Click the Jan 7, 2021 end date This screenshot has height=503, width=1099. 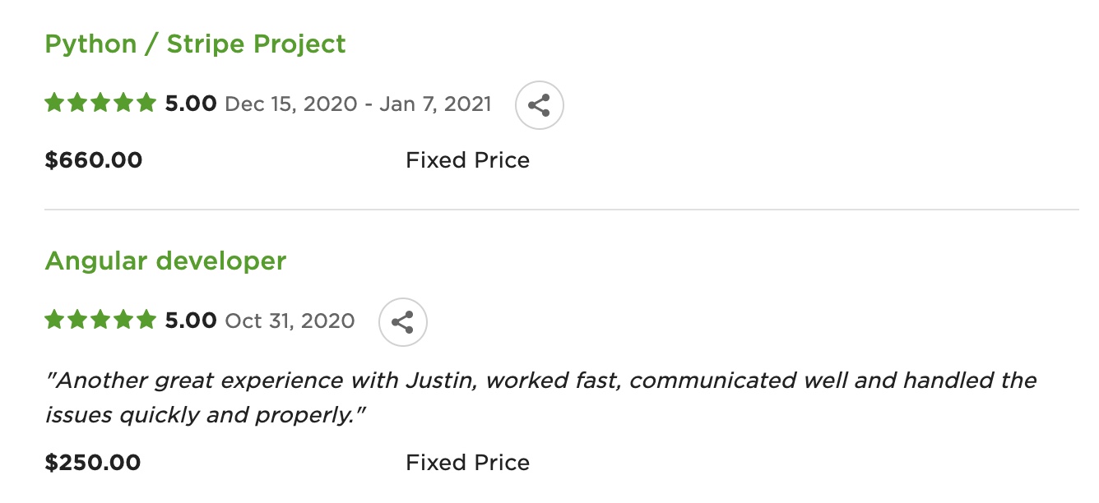click(x=435, y=104)
